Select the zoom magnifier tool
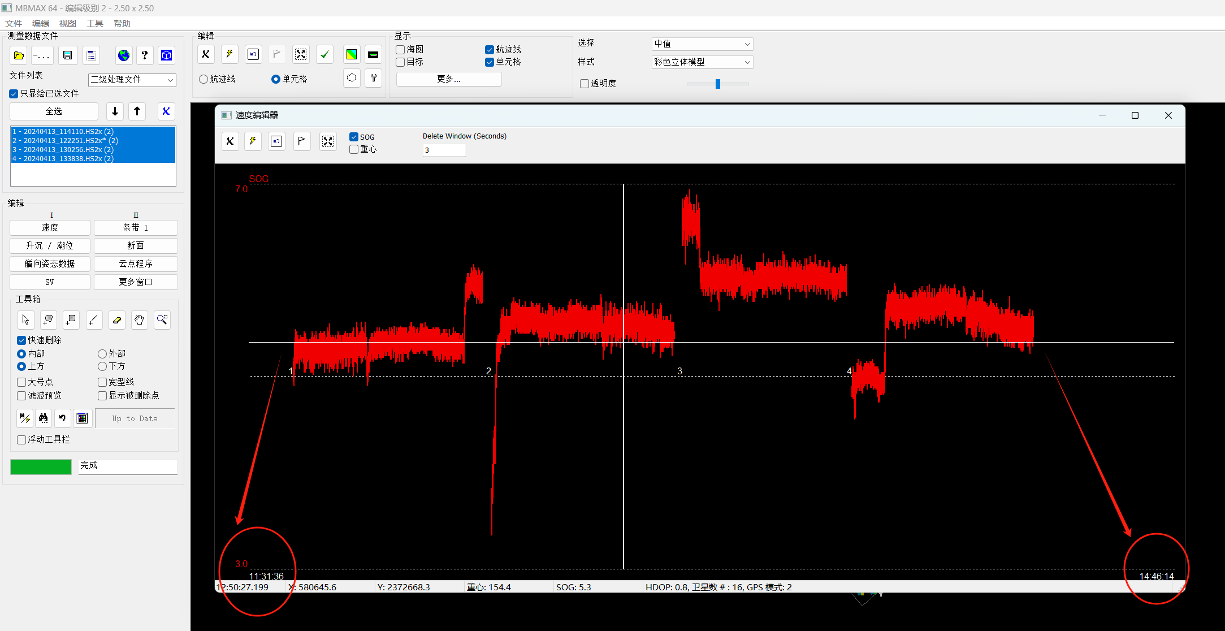1225x631 pixels. pos(162,319)
